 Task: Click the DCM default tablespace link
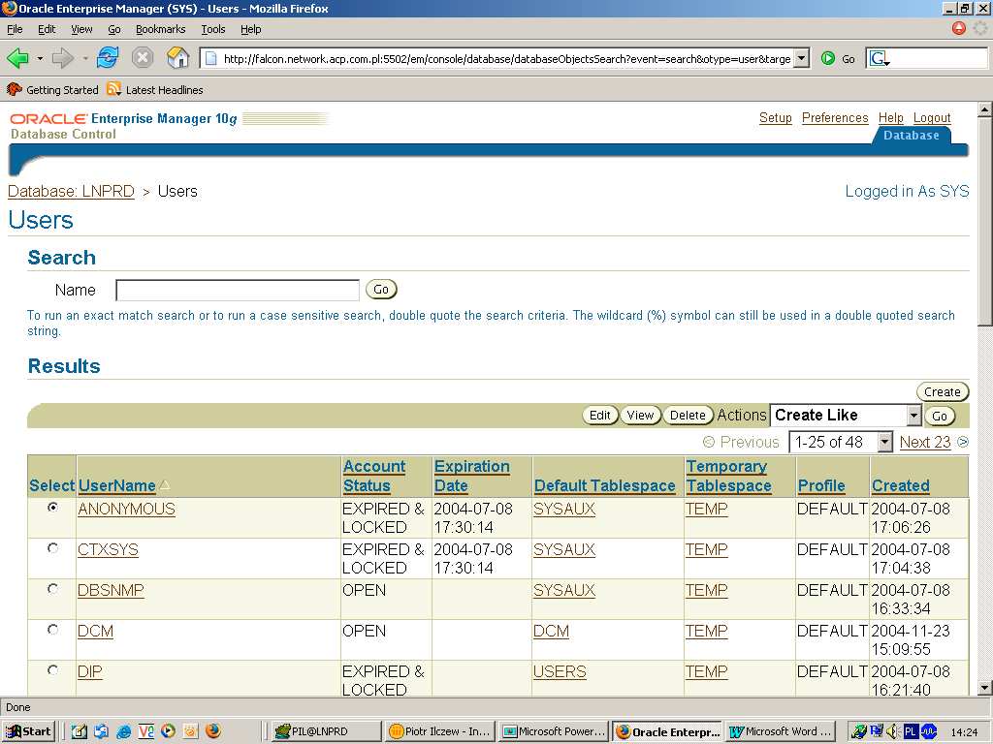(x=551, y=631)
